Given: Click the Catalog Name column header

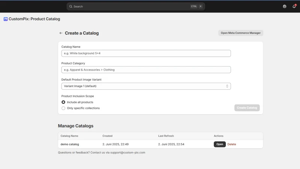Looking at the screenshot, I should tap(69, 136).
